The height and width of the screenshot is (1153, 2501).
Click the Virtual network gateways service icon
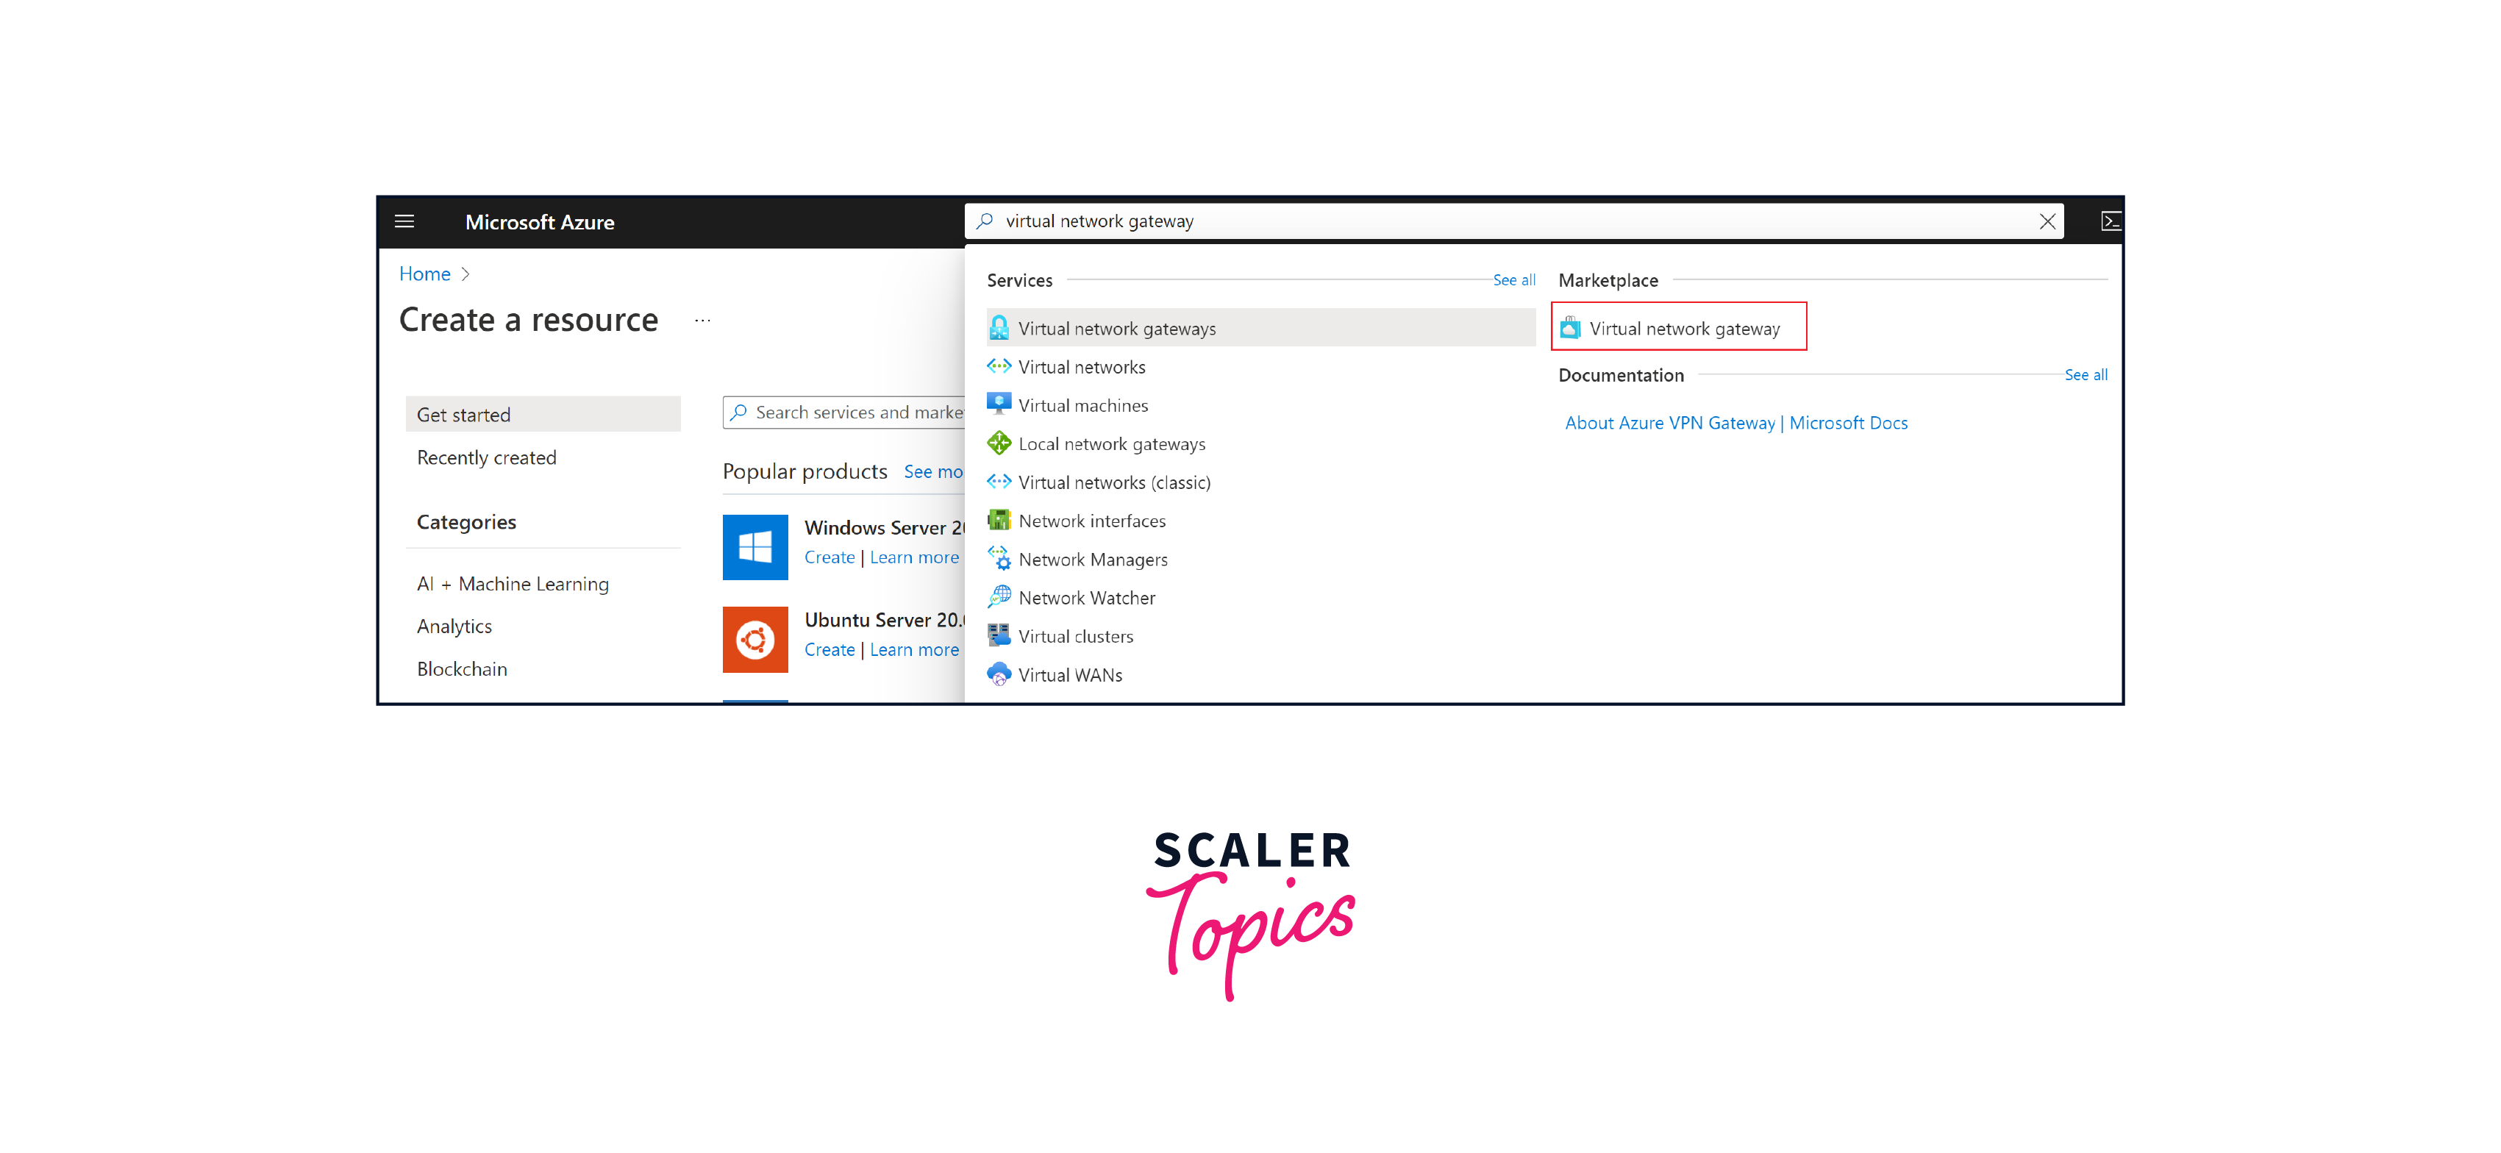[1000, 329]
